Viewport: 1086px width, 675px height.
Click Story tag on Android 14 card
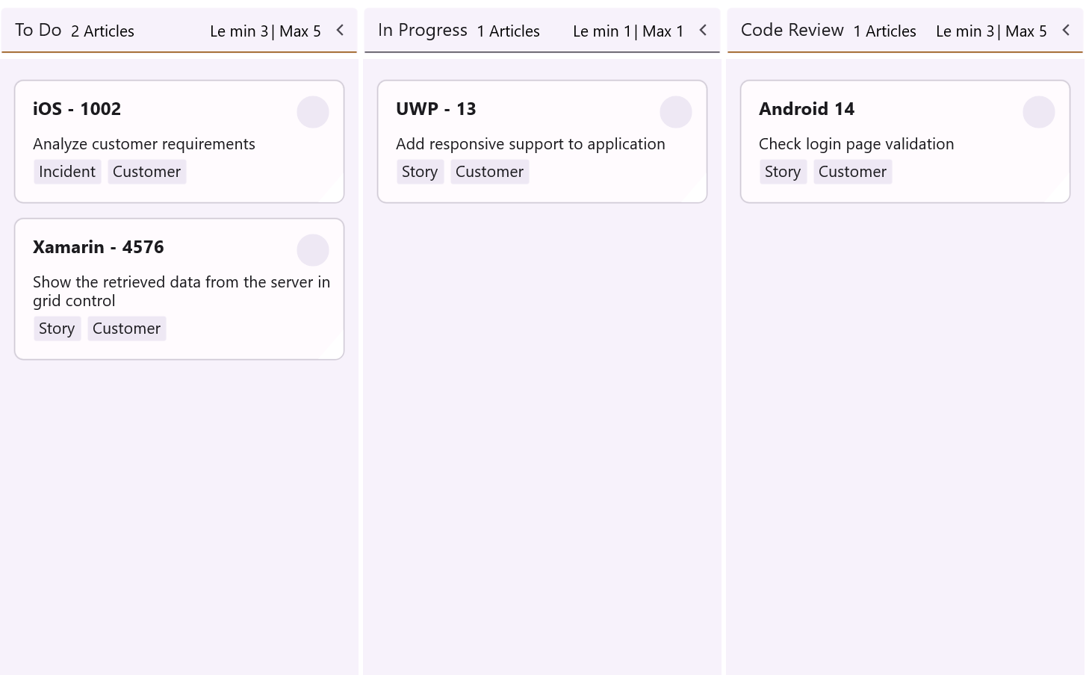783,172
